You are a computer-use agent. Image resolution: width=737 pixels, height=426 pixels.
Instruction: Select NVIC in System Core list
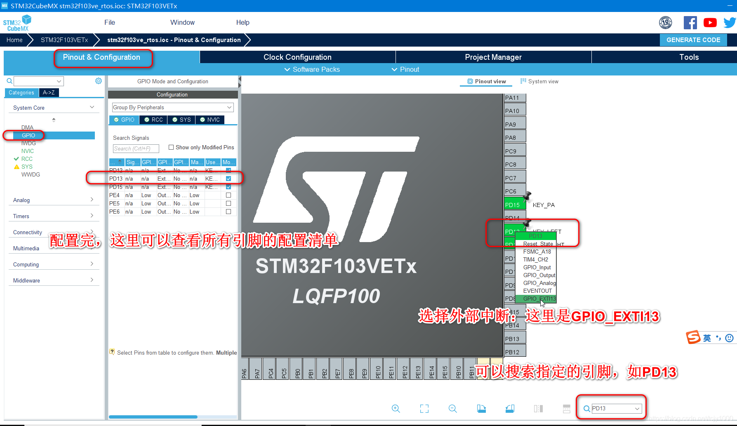[28, 151]
